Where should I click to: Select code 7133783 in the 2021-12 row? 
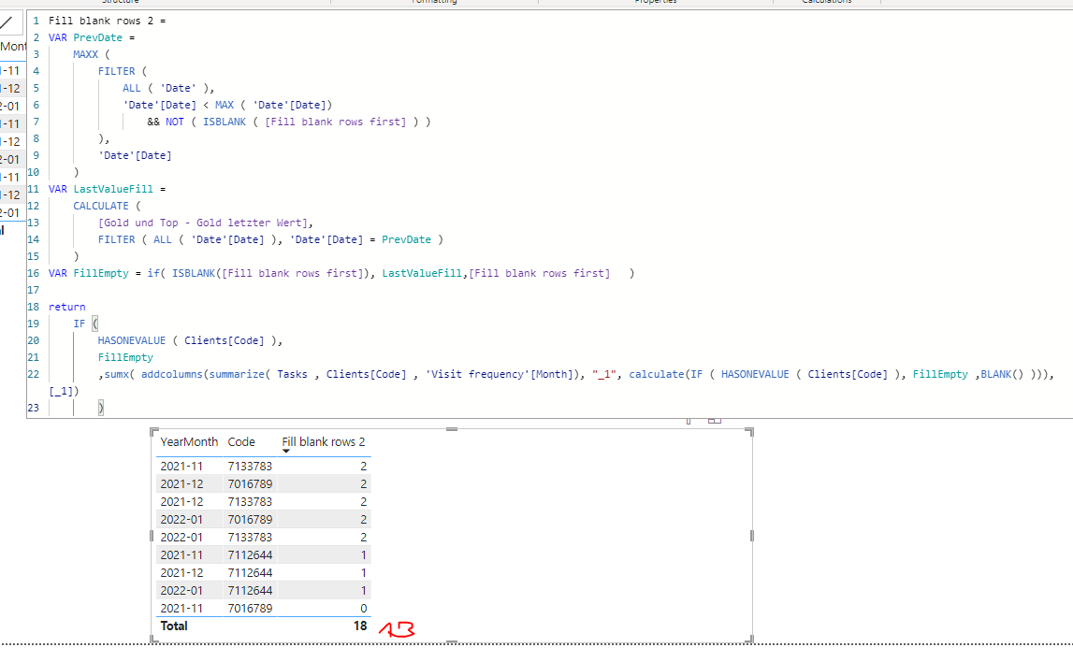(x=250, y=502)
